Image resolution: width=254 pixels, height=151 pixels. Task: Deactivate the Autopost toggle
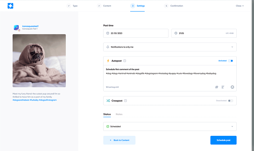pos(231,61)
